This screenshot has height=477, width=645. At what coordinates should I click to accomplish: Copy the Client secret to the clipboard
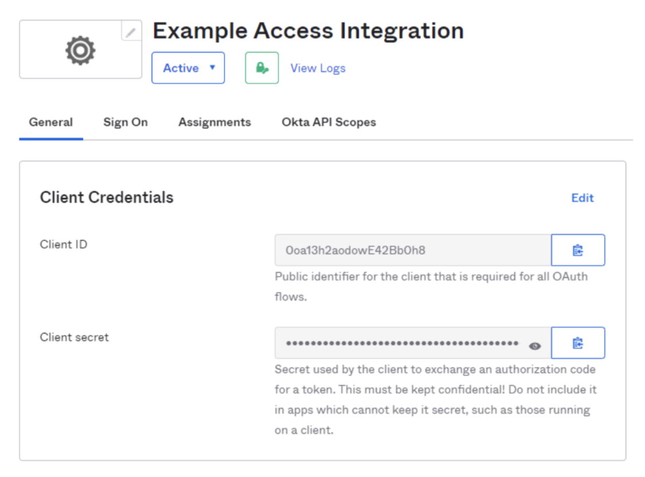[x=578, y=343]
